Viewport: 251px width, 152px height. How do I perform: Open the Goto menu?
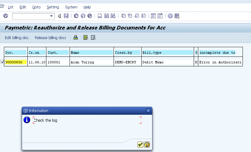click(x=36, y=7)
